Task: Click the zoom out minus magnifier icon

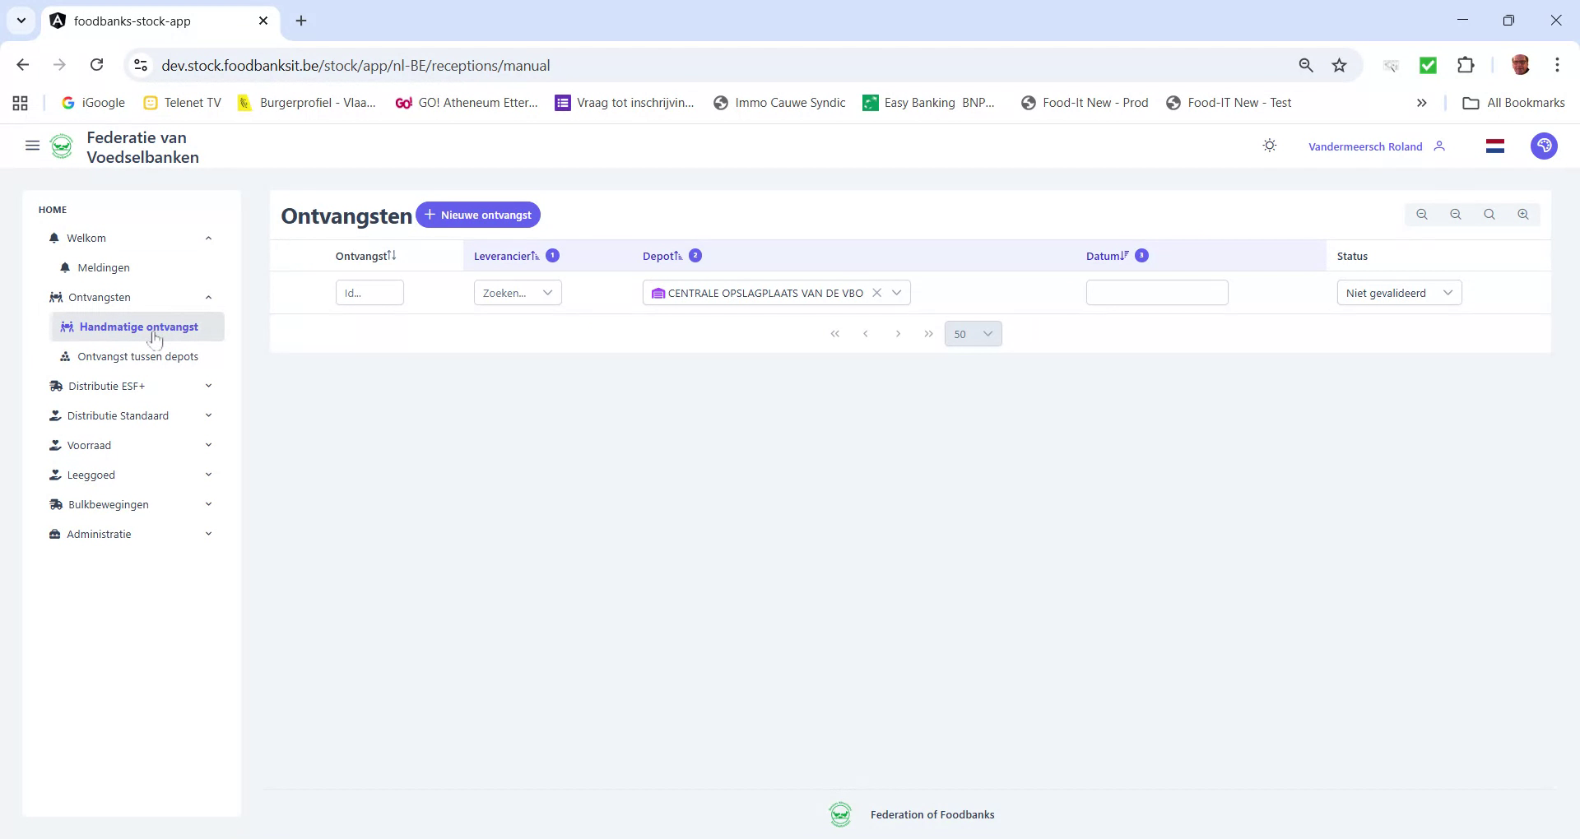Action: coord(1455,214)
